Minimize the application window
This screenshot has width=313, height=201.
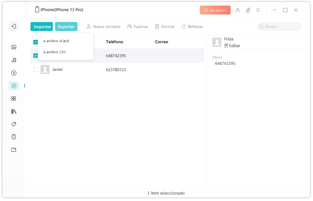[275, 10]
